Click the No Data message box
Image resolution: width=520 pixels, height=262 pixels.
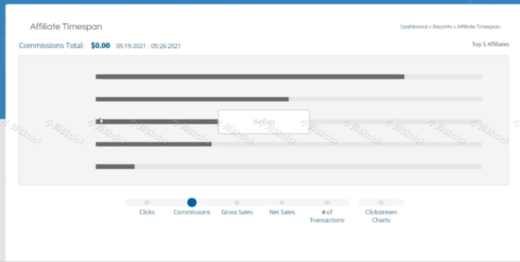coord(264,122)
